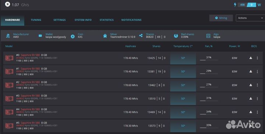This screenshot has width=265, height=134.
Task: Download BIOS for GPU #3
Action: pos(251,98)
